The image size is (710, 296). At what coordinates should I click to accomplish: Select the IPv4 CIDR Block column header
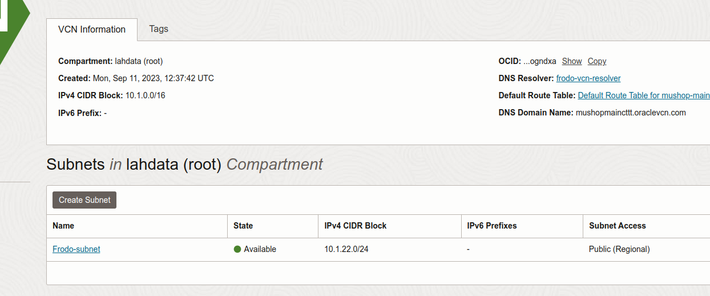click(356, 226)
